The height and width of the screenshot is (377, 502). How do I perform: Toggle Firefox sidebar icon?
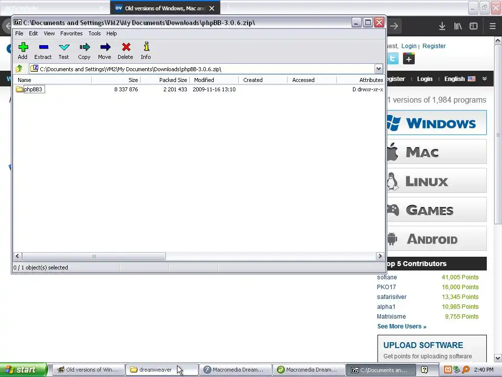(x=474, y=26)
